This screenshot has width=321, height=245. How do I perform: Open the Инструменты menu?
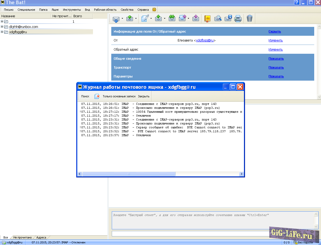[x=72, y=10]
